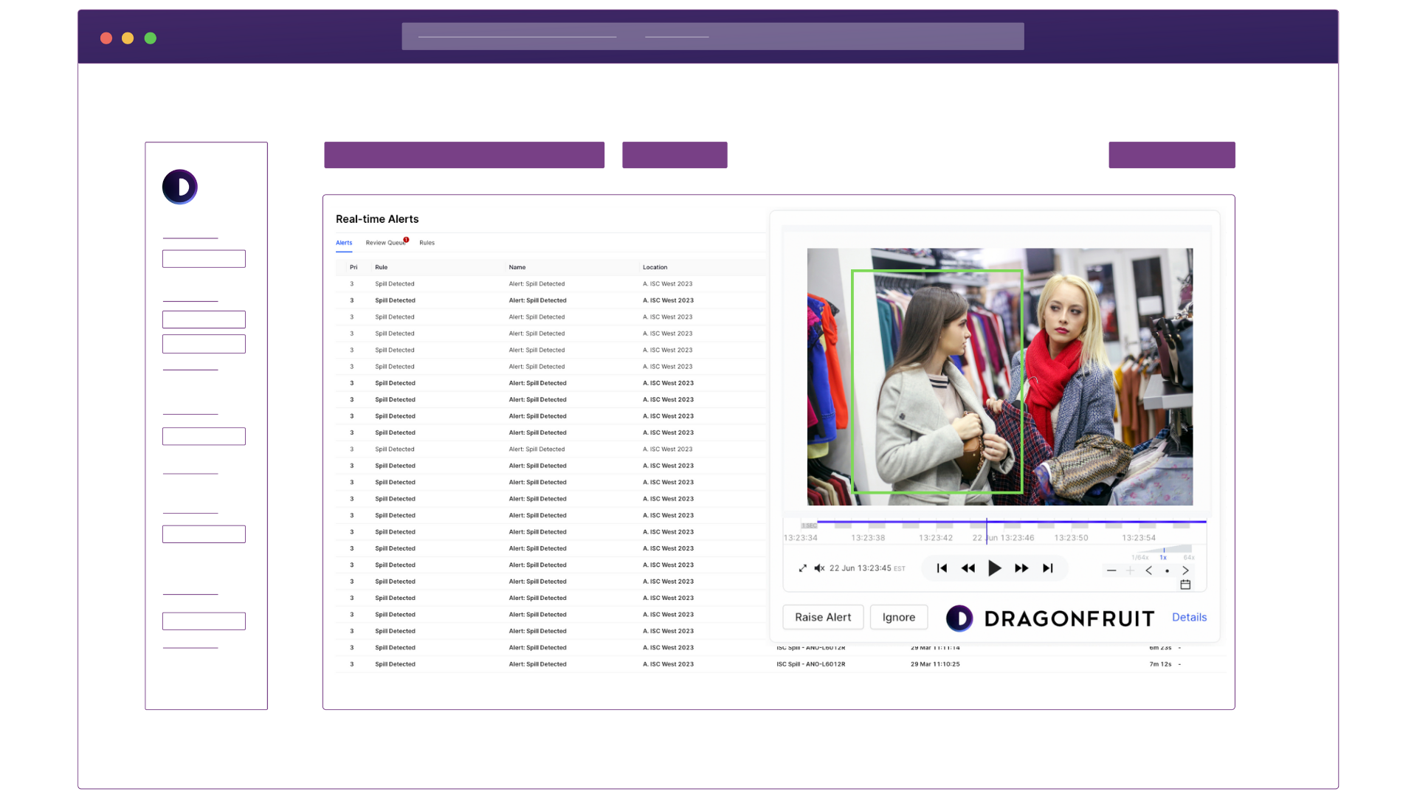The height and width of the screenshot is (797, 1417).
Task: Step backward one frame with the left chevron
Action: tap(1148, 570)
